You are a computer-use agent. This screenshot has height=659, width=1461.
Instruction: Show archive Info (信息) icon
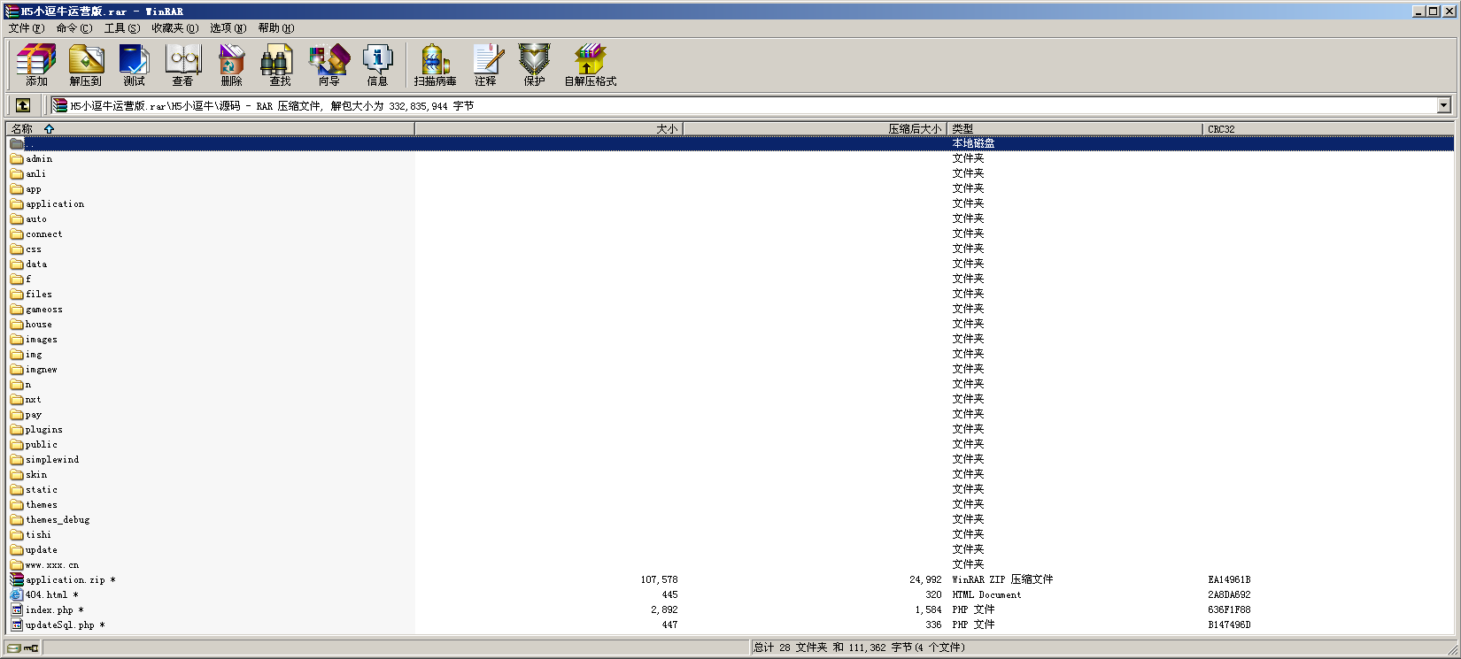(377, 65)
